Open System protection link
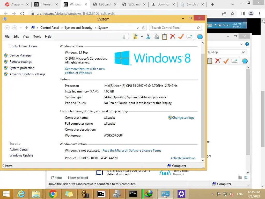This screenshot has height=199, width=265. (x=22, y=68)
